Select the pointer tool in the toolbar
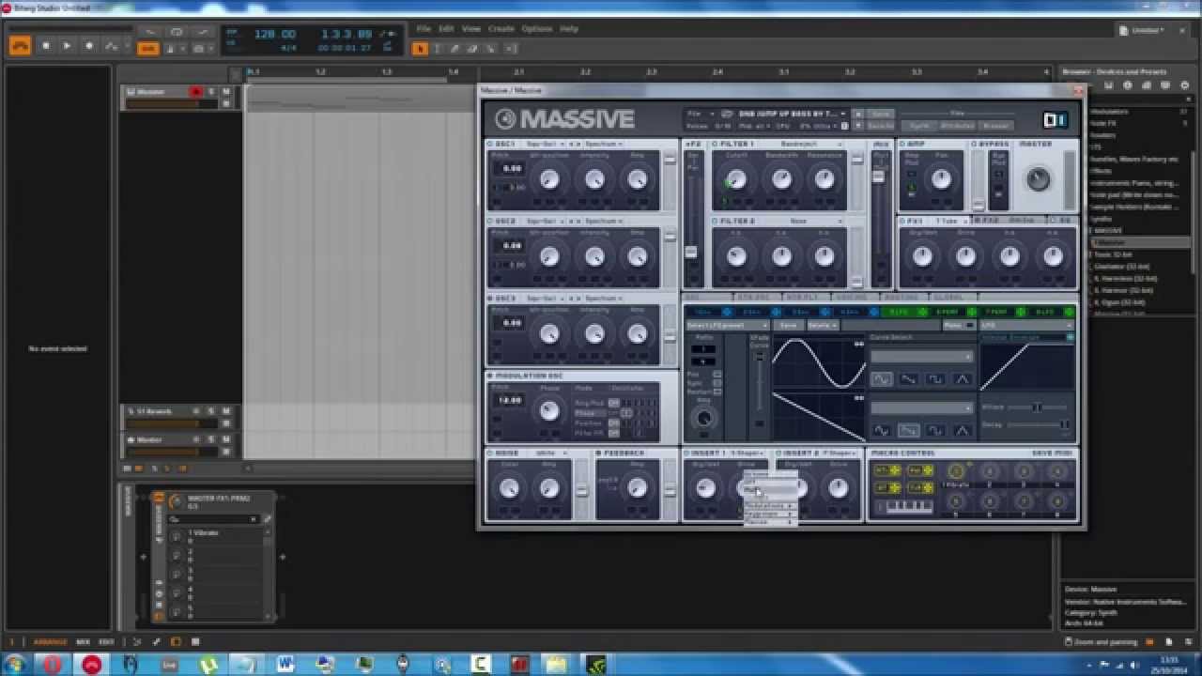This screenshot has height=676, width=1202. pyautogui.click(x=421, y=48)
